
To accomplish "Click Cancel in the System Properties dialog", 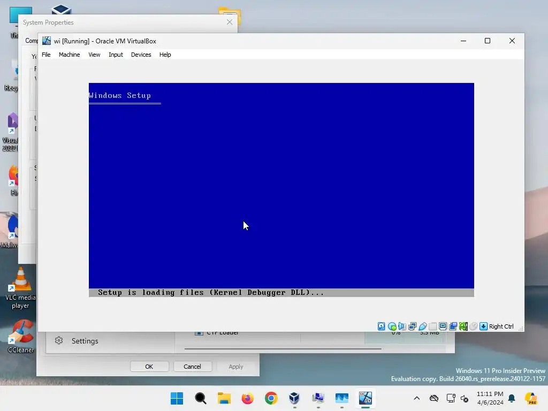I will pyautogui.click(x=192, y=367).
